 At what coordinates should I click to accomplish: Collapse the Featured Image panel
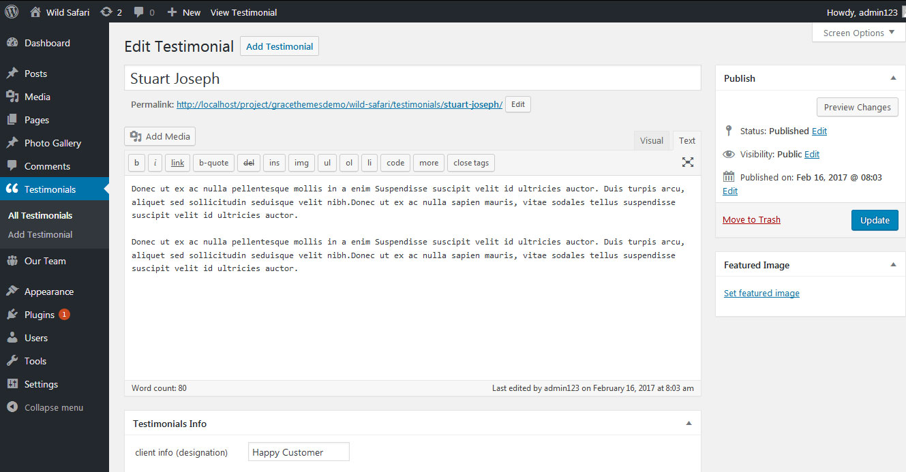[x=893, y=265]
